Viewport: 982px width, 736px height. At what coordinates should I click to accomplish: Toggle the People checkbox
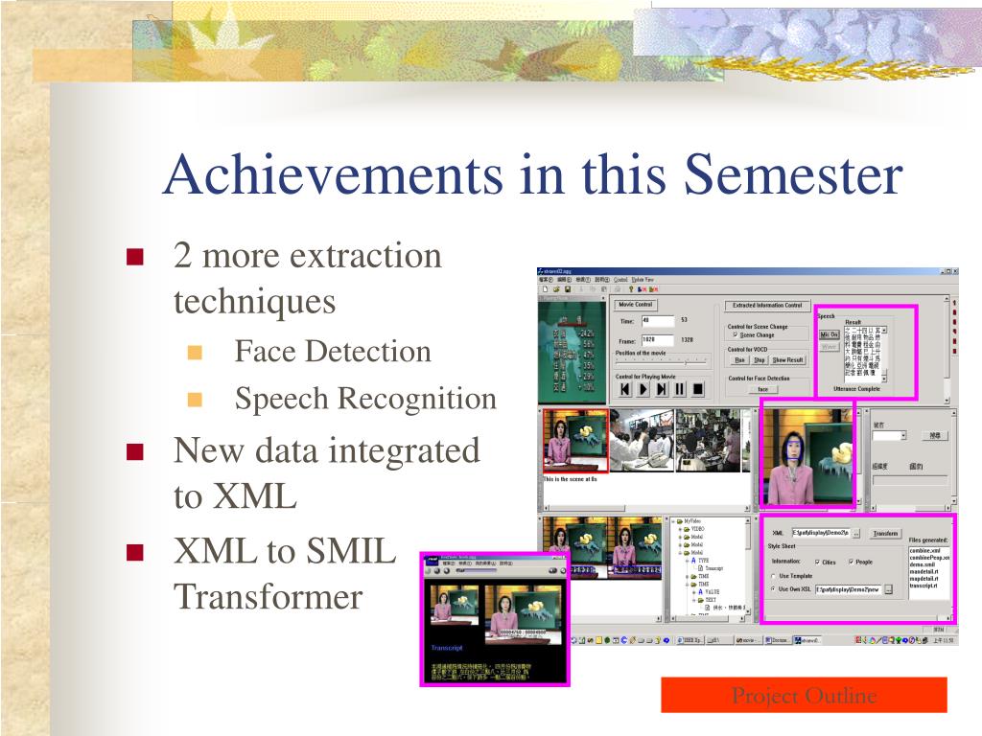852,562
